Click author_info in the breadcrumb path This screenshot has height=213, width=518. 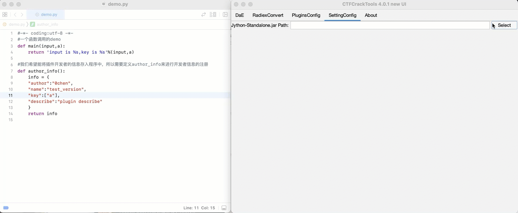(47, 24)
